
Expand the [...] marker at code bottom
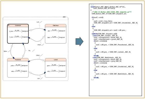92,80
